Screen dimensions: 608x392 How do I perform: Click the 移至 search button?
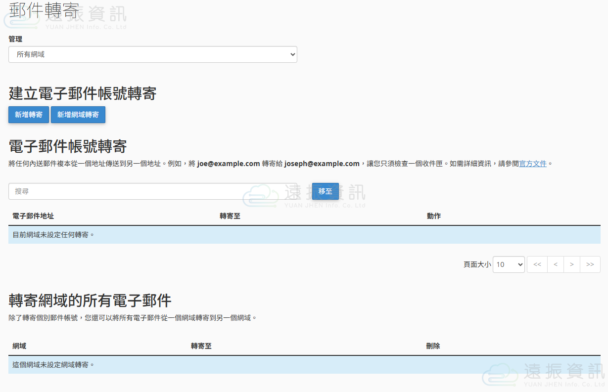click(325, 191)
